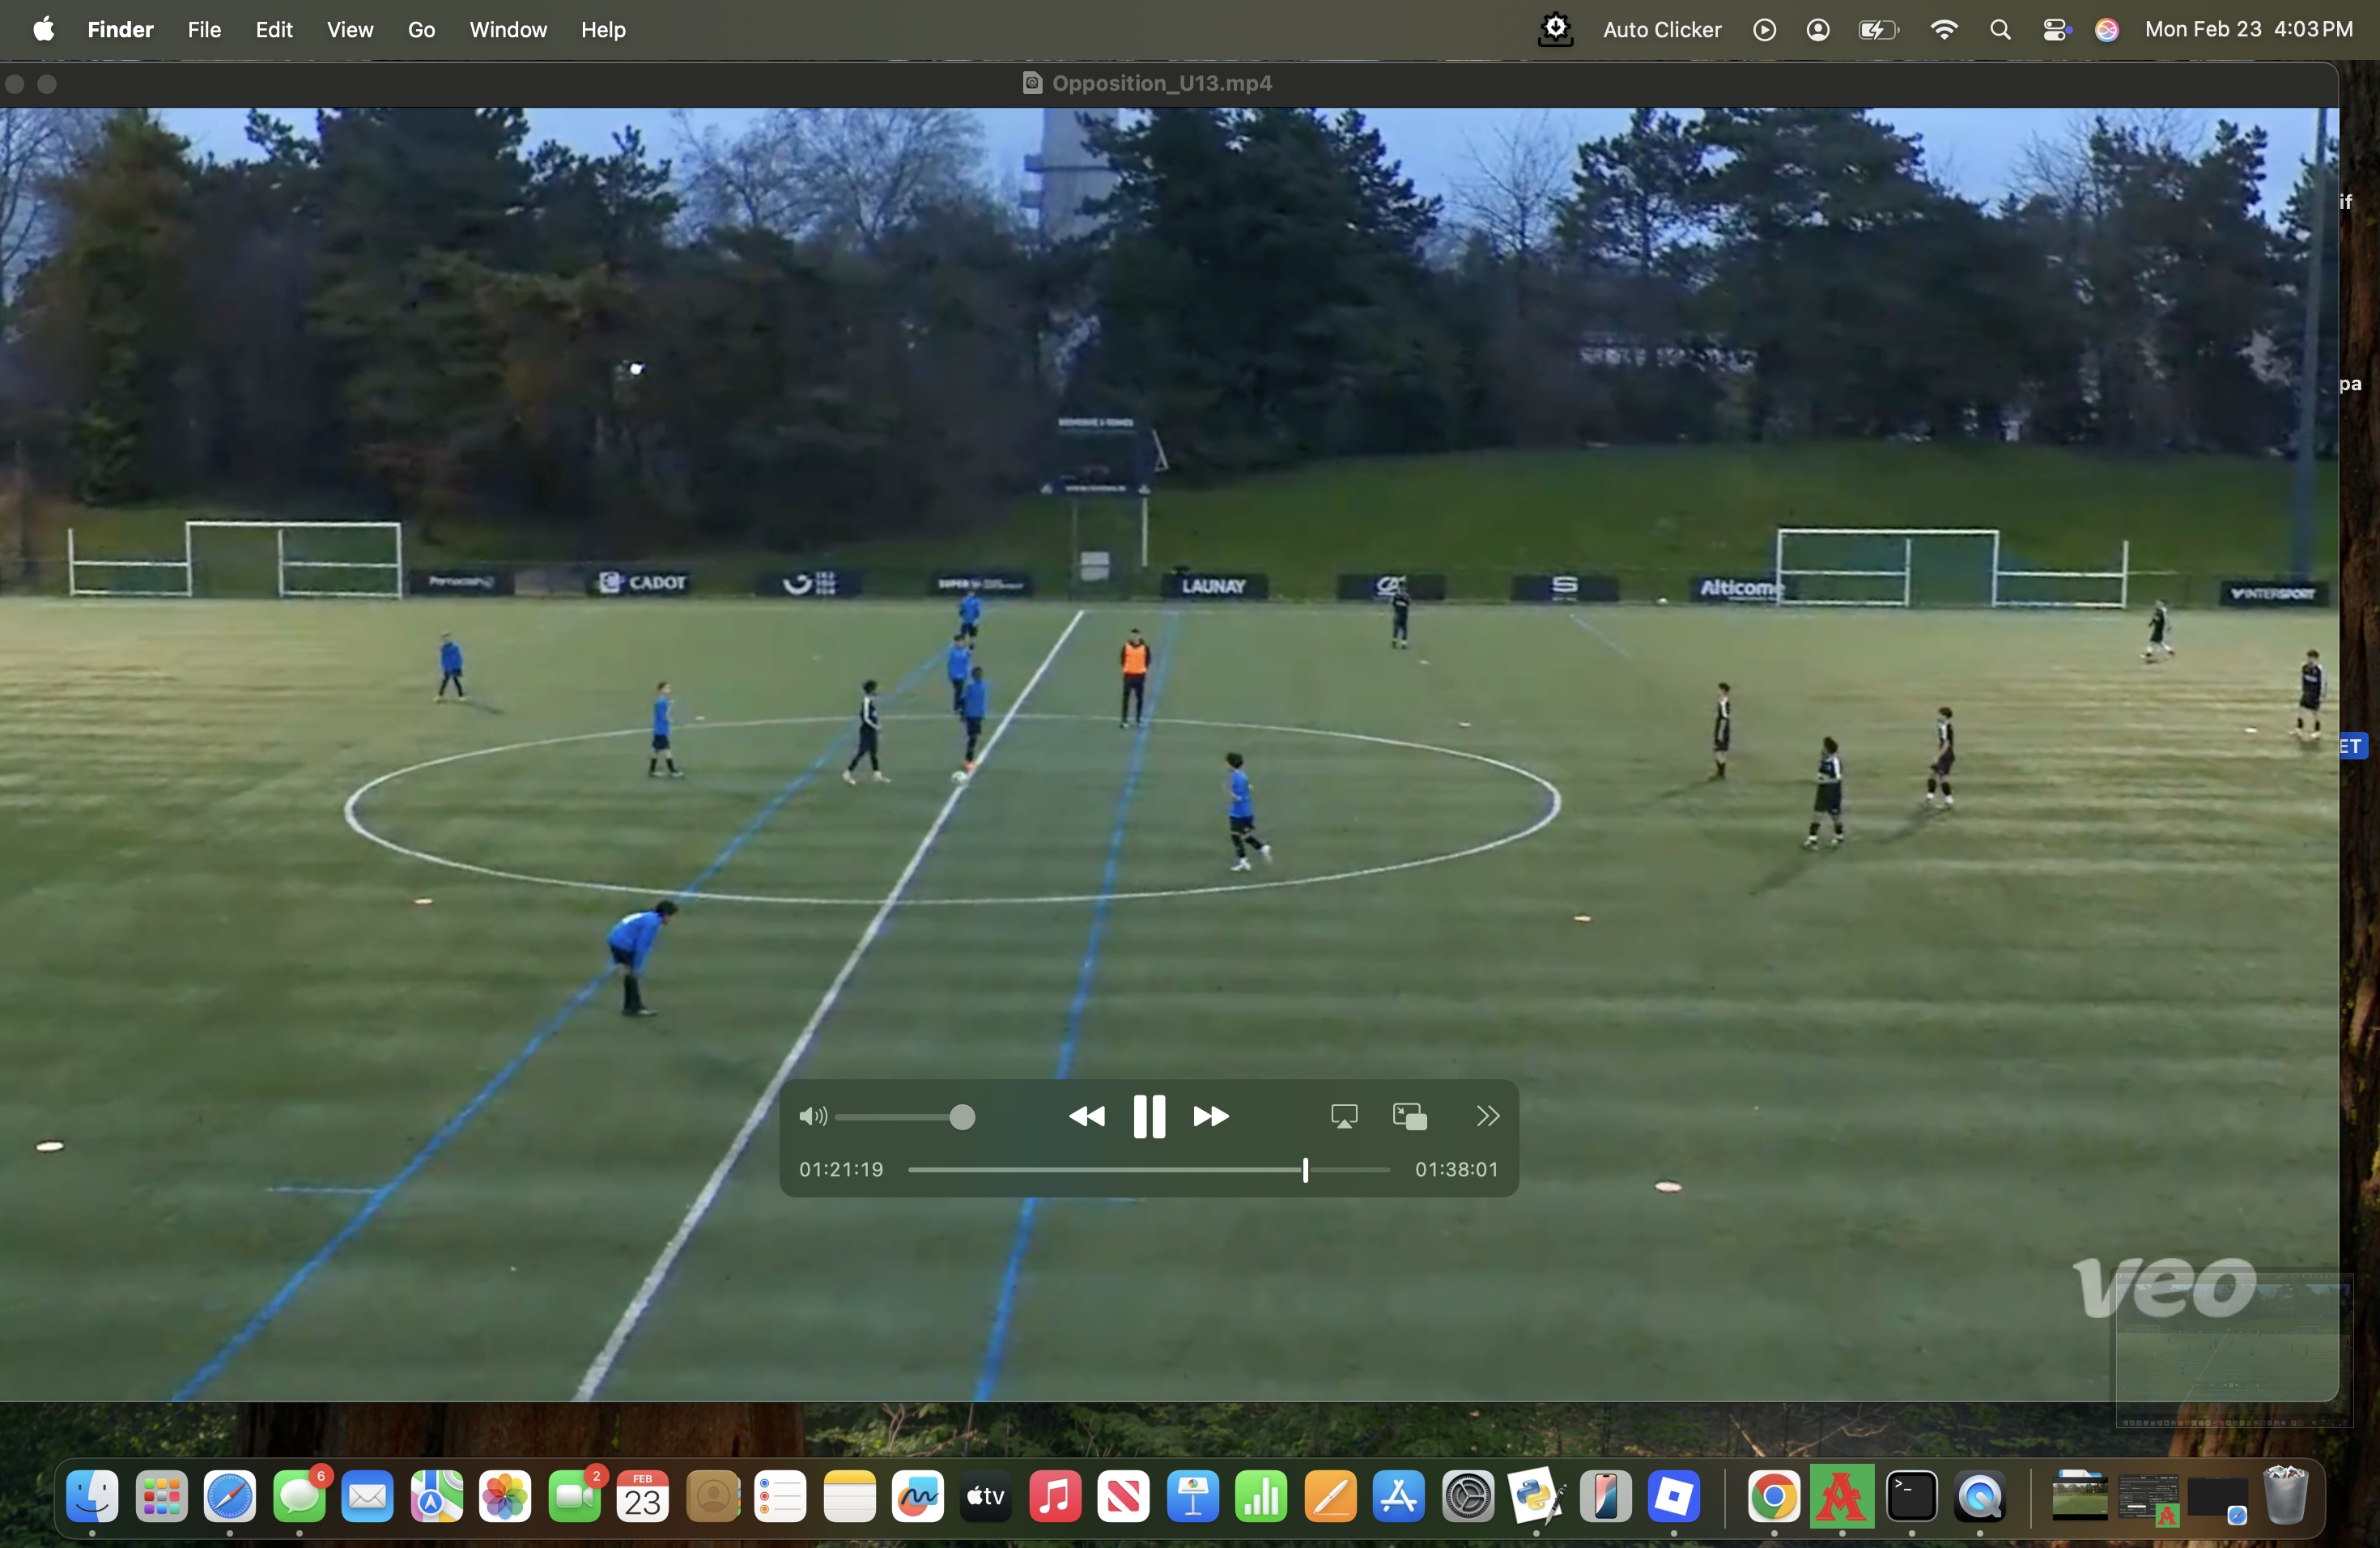2380x1548 pixels.
Task: Open the Wi-Fi status menu
Action: tap(1943, 29)
